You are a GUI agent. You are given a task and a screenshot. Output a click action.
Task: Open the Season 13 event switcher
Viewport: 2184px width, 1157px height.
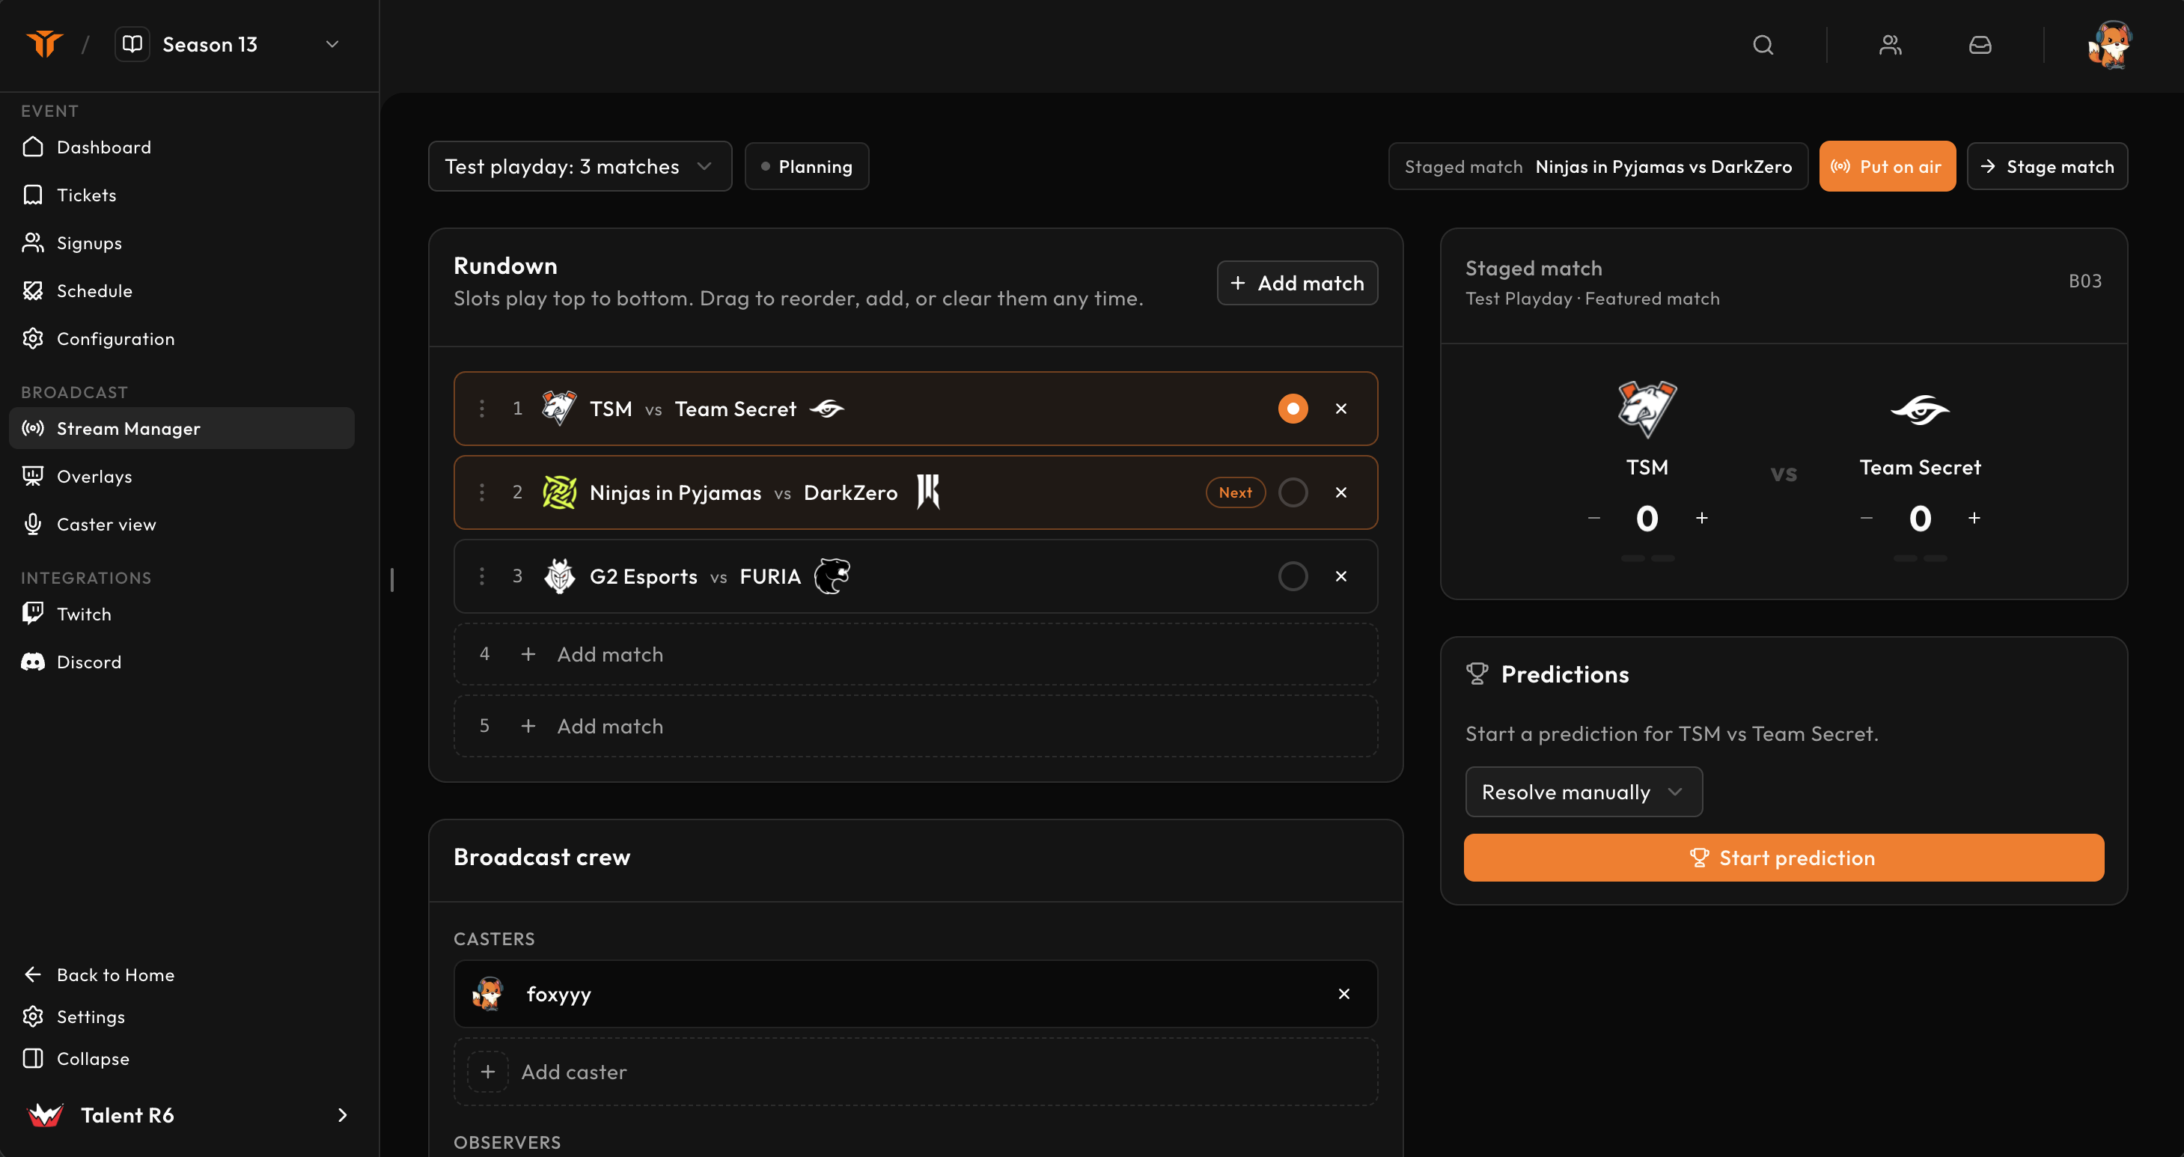coord(229,44)
